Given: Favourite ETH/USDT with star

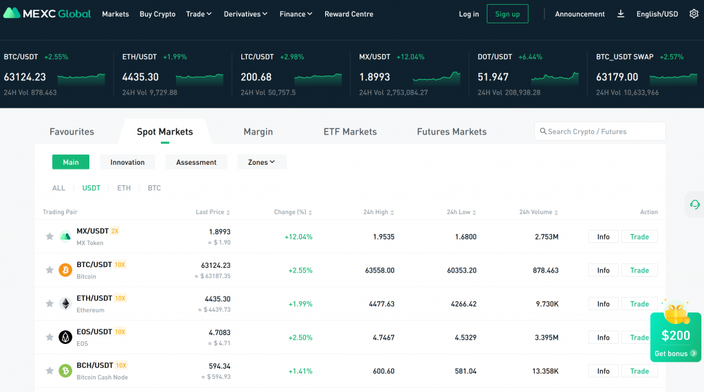Looking at the screenshot, I should tap(49, 303).
